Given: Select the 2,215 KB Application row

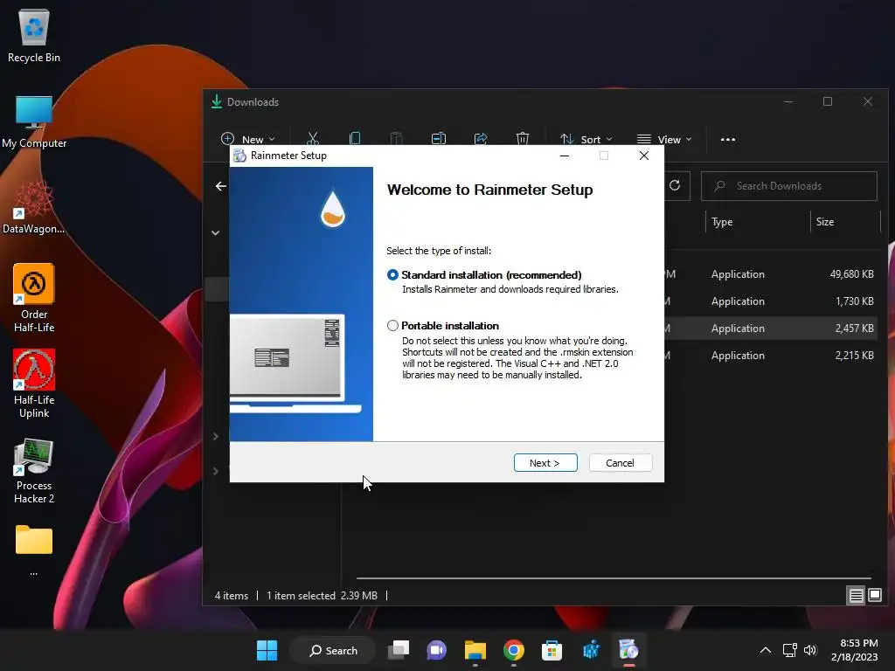Looking at the screenshot, I should [771, 356].
